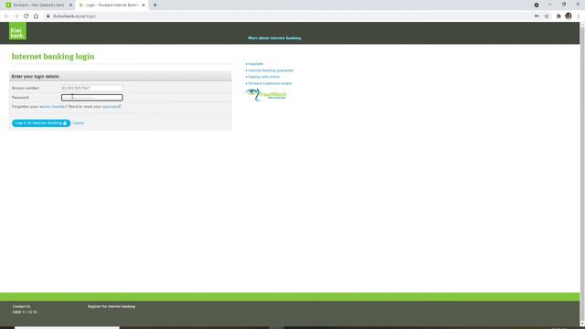Open the forgotten access number link
Screen dimensions: 585x329
tap(53, 107)
